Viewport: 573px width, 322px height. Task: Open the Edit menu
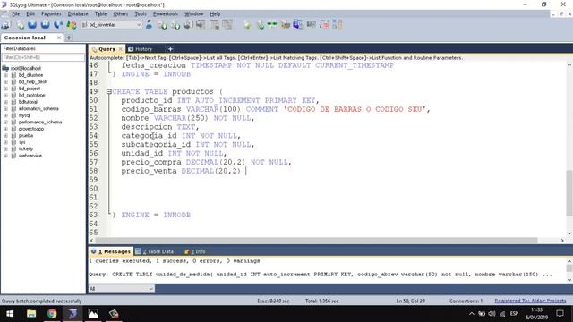[x=30, y=14]
